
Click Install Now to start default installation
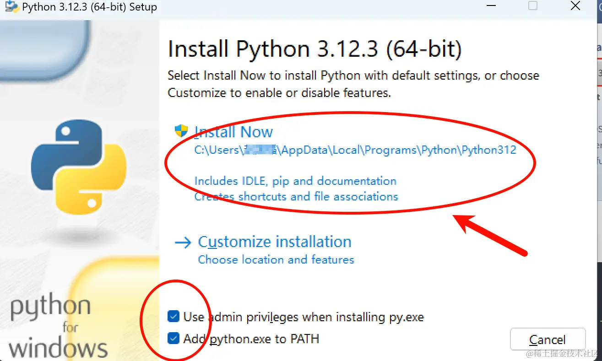click(x=233, y=132)
